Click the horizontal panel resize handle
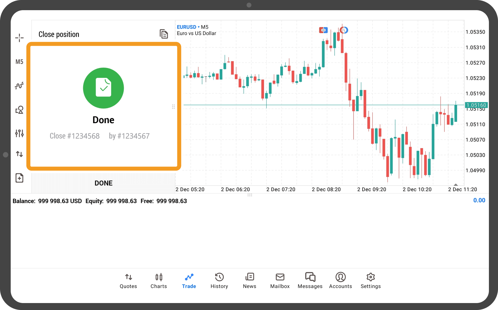The image size is (498, 310). pos(250,195)
